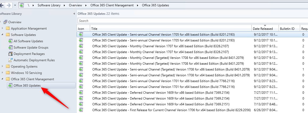308x113 pixels.
Task: Select Office 365 Client Management folder
Action: tap(32, 79)
